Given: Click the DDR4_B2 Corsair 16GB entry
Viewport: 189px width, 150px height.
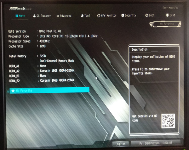Looking at the screenshot, I should [57, 80].
